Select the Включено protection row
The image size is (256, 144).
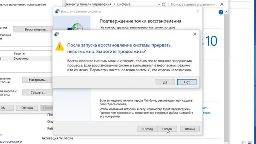[26, 58]
